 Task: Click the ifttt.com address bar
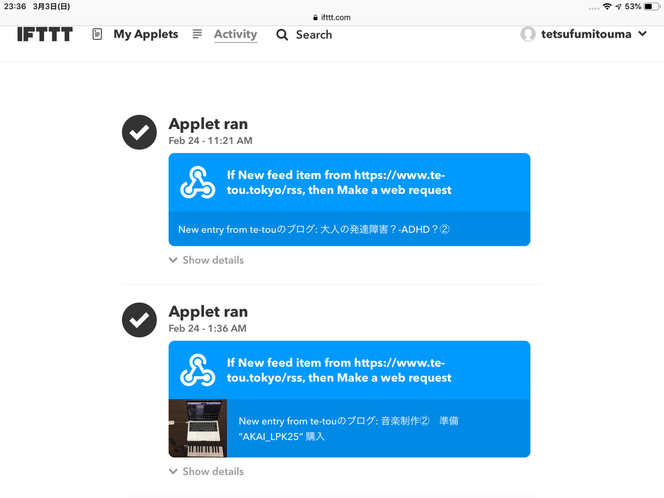pos(331,18)
